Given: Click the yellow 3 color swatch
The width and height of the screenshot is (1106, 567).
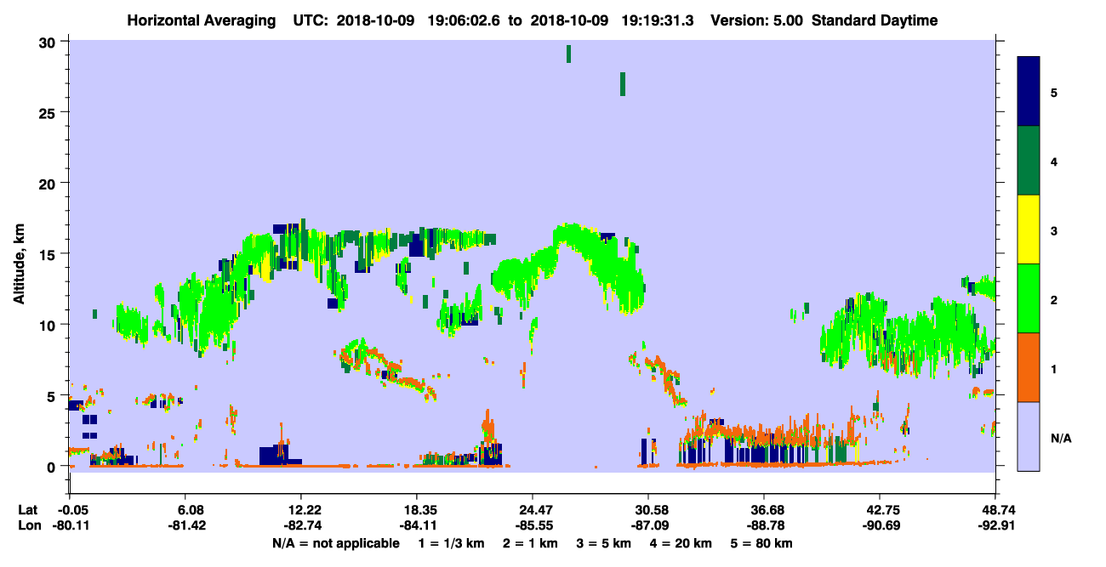Looking at the screenshot, I should pyautogui.click(x=1029, y=230).
